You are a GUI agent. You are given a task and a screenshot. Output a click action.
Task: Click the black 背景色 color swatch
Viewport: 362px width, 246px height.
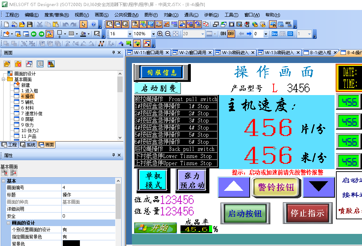tap(71, 244)
